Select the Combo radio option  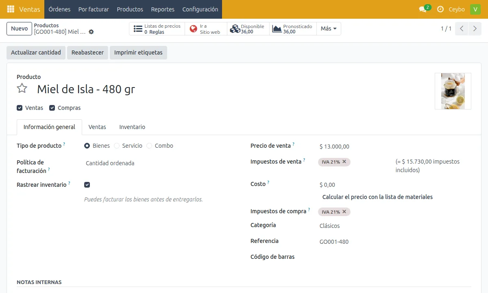(149, 146)
